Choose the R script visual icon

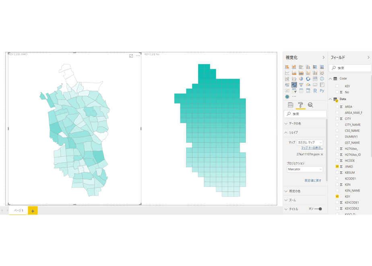pos(315,91)
